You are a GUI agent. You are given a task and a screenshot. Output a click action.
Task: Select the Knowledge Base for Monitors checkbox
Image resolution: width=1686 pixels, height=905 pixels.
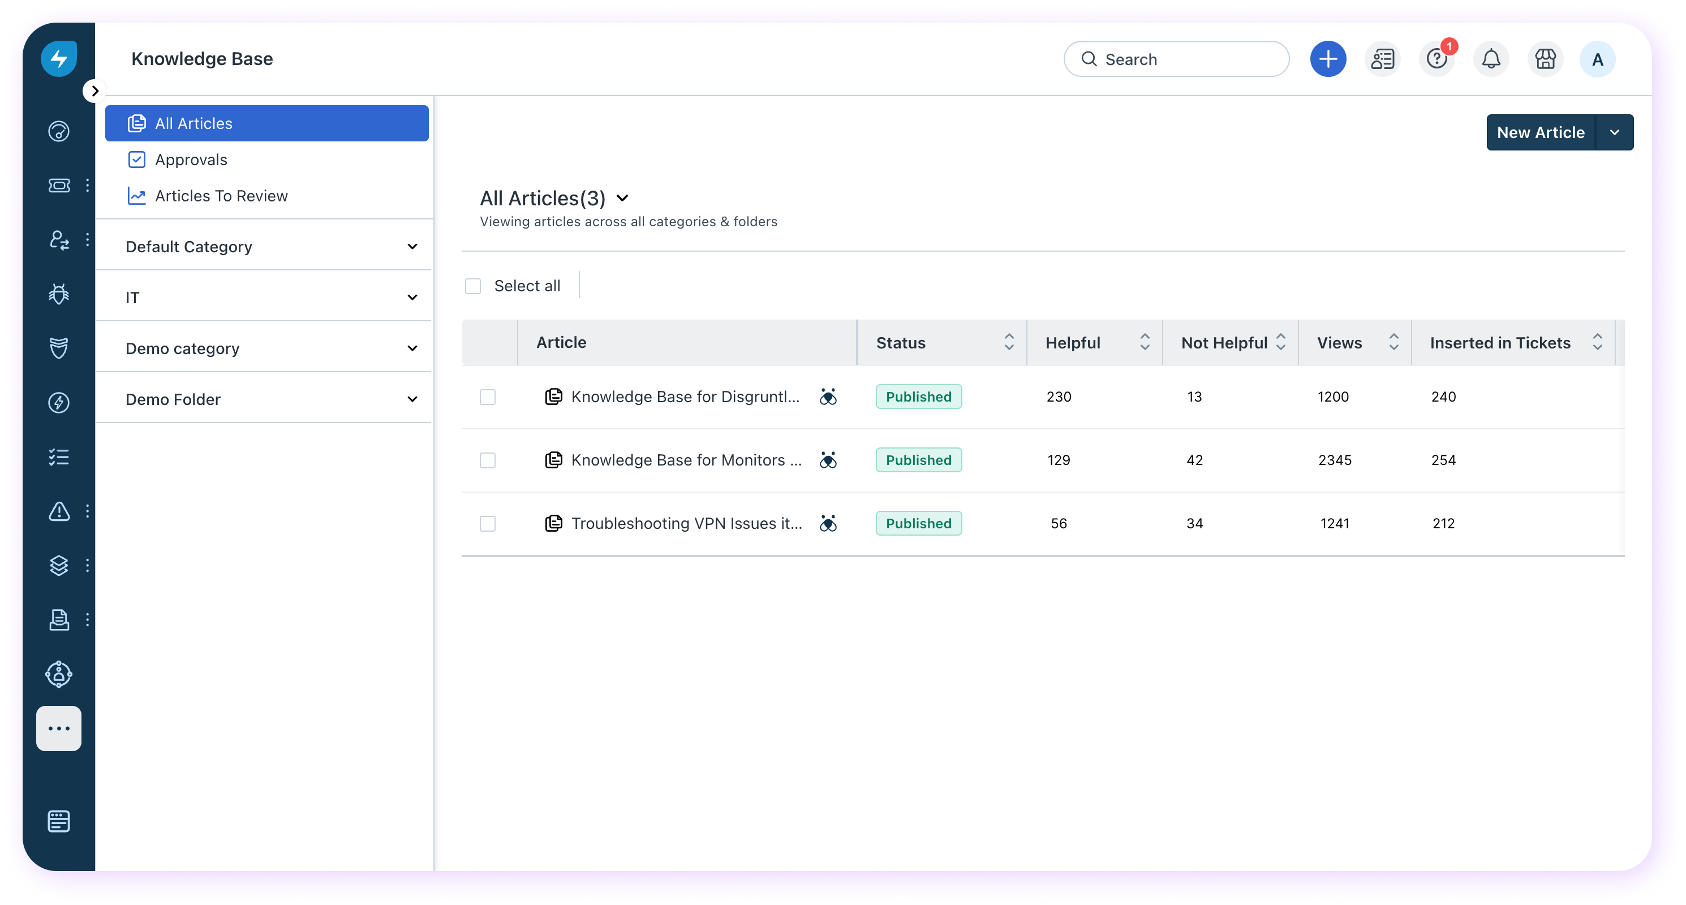point(488,460)
